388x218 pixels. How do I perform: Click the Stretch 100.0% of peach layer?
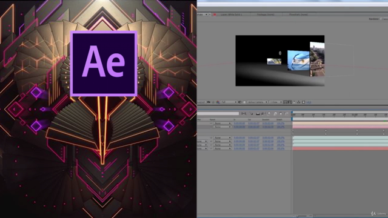pos(281,124)
